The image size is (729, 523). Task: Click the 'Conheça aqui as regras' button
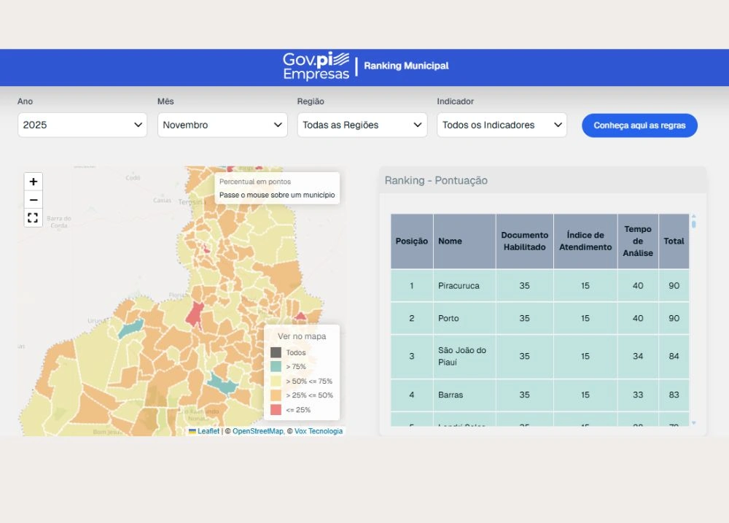pos(639,125)
